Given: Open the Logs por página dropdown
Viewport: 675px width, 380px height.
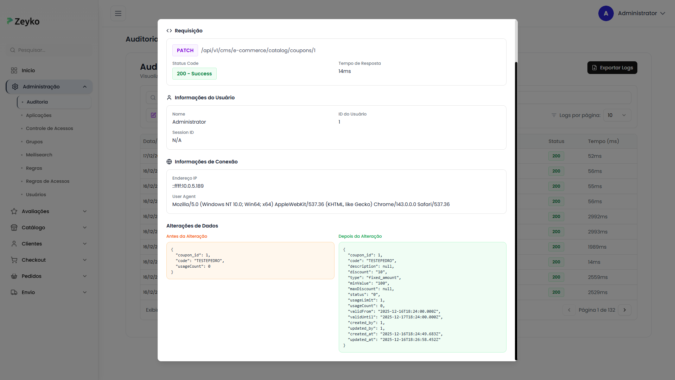Looking at the screenshot, I should point(617,115).
